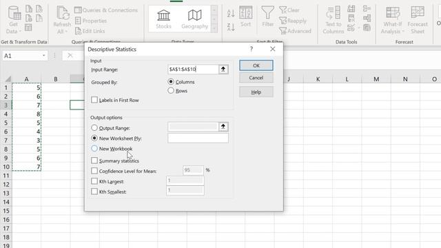Check the Kth Largest checkbox
The width and height of the screenshot is (441, 248).
[94, 181]
